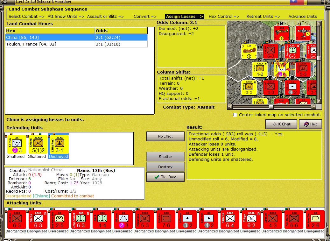Click the 150 mm 4-2 artillery map counter

[292, 88]
